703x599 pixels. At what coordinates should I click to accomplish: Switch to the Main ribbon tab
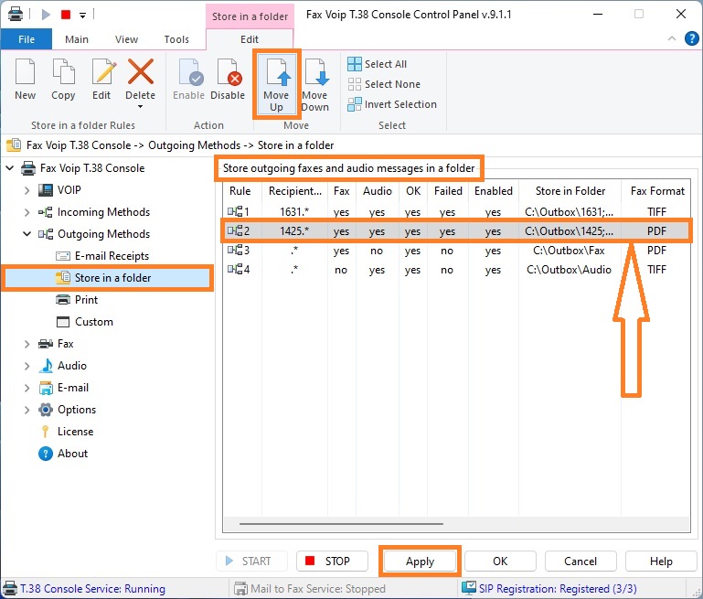click(x=77, y=39)
